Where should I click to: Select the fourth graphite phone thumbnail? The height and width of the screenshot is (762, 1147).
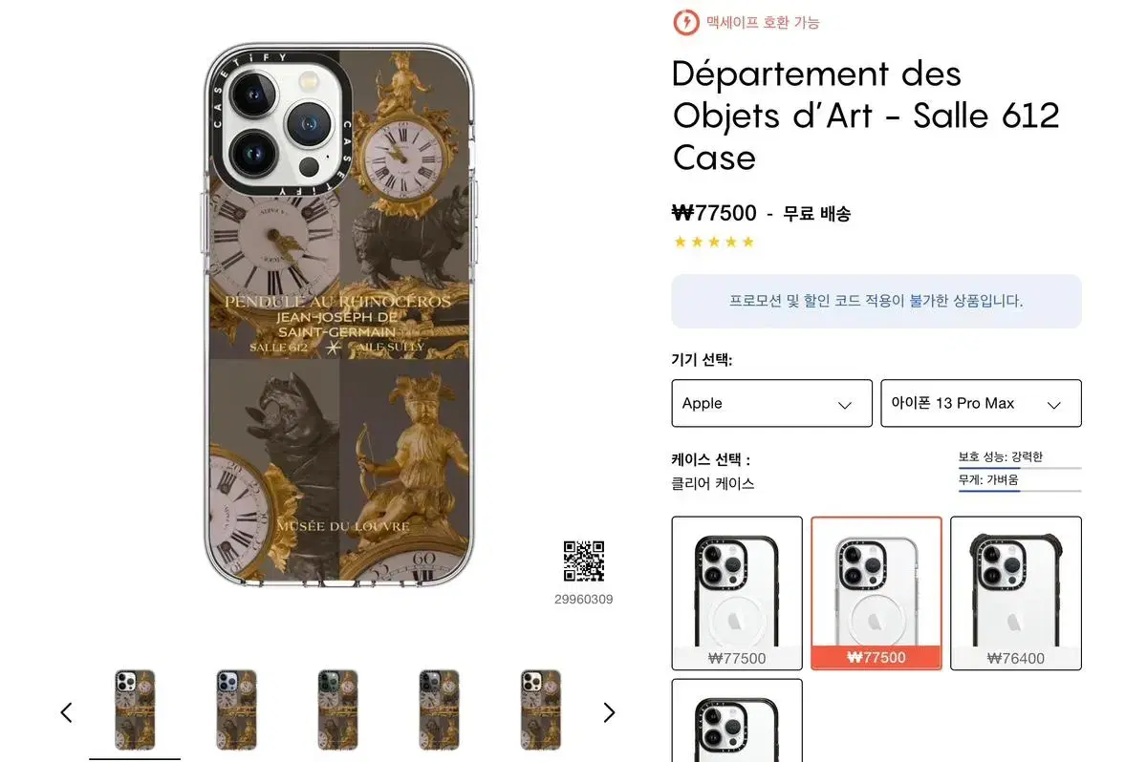[x=439, y=709]
